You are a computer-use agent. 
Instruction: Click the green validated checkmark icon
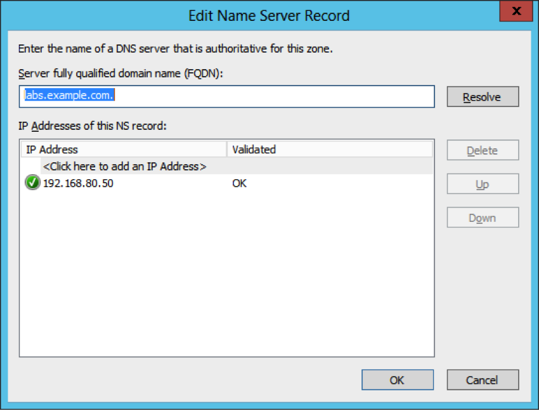pyautogui.click(x=32, y=183)
